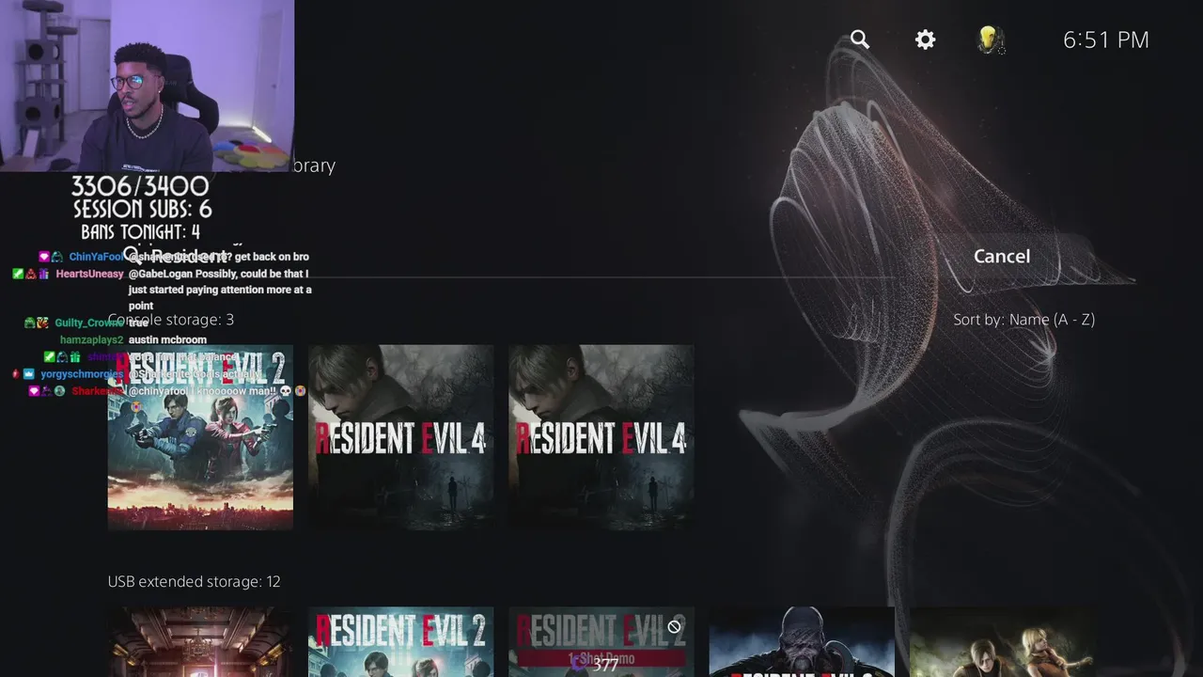Viewport: 1203px width, 677px height.
Task: Select the last Resident Evil 4 tile in Console storage
Action: [x=601, y=437]
